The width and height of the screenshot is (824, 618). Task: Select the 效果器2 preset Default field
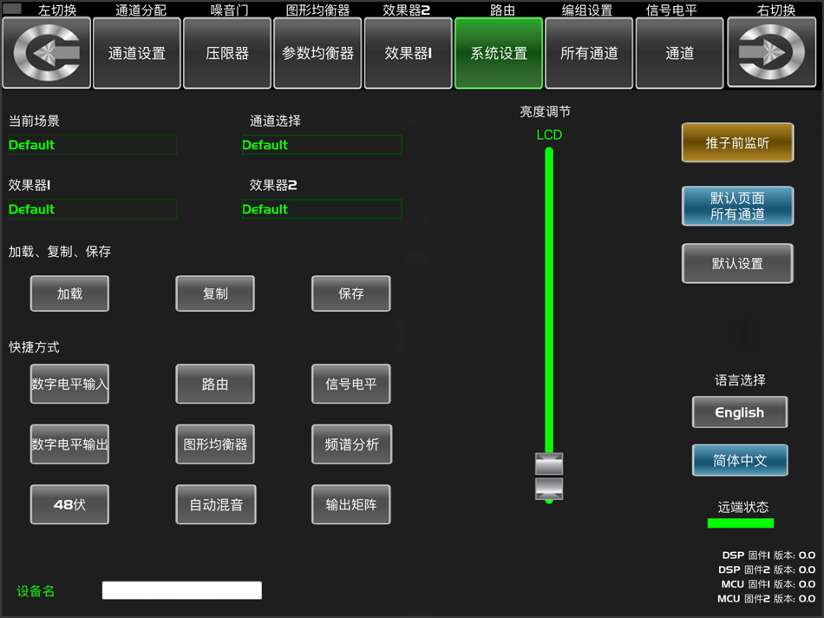point(322,209)
